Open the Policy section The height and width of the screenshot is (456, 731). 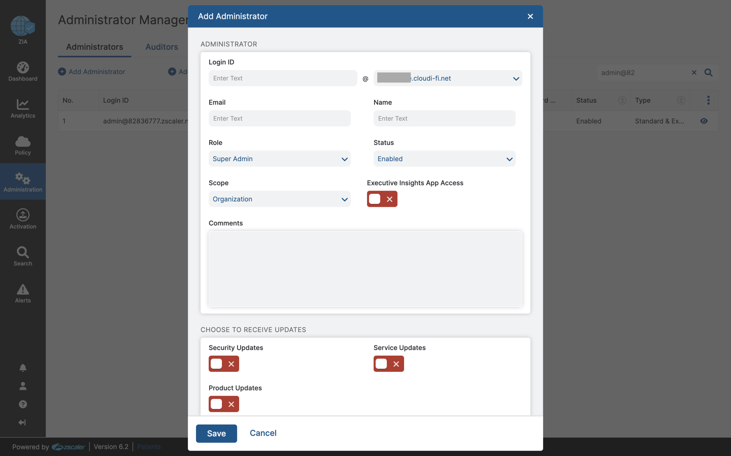[x=22, y=145]
